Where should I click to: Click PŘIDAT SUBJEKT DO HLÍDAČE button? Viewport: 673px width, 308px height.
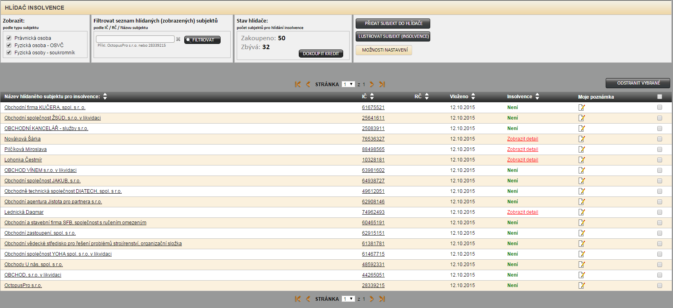393,23
